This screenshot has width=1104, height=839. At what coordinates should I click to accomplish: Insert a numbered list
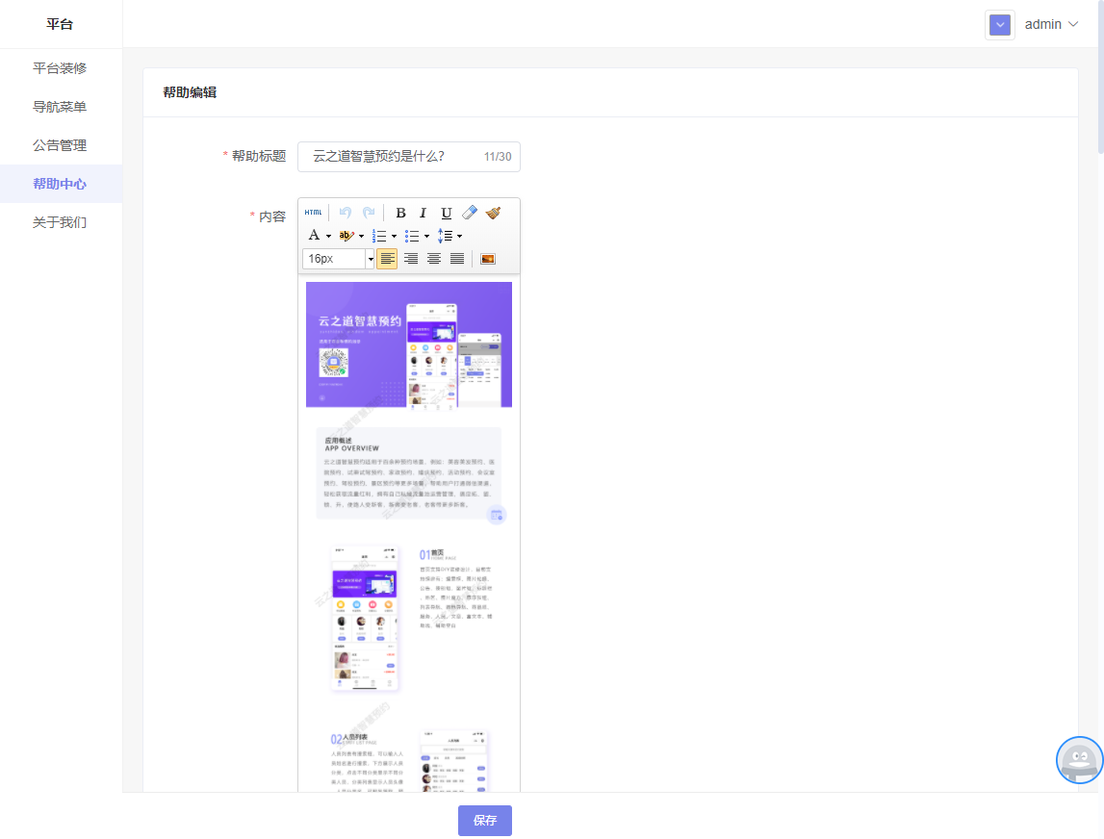pyautogui.click(x=379, y=236)
